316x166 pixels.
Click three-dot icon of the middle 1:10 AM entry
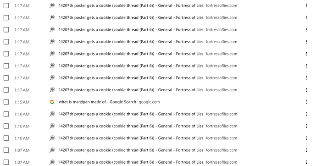point(306,126)
